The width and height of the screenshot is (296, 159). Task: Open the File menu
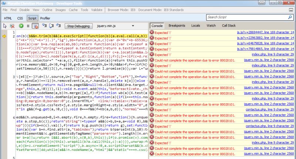tap(5, 10)
